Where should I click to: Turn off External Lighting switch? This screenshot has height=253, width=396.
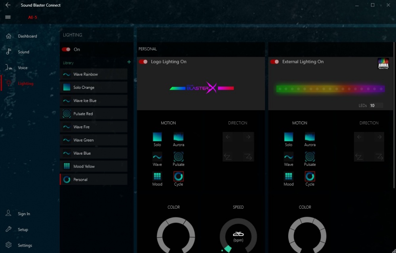point(274,61)
